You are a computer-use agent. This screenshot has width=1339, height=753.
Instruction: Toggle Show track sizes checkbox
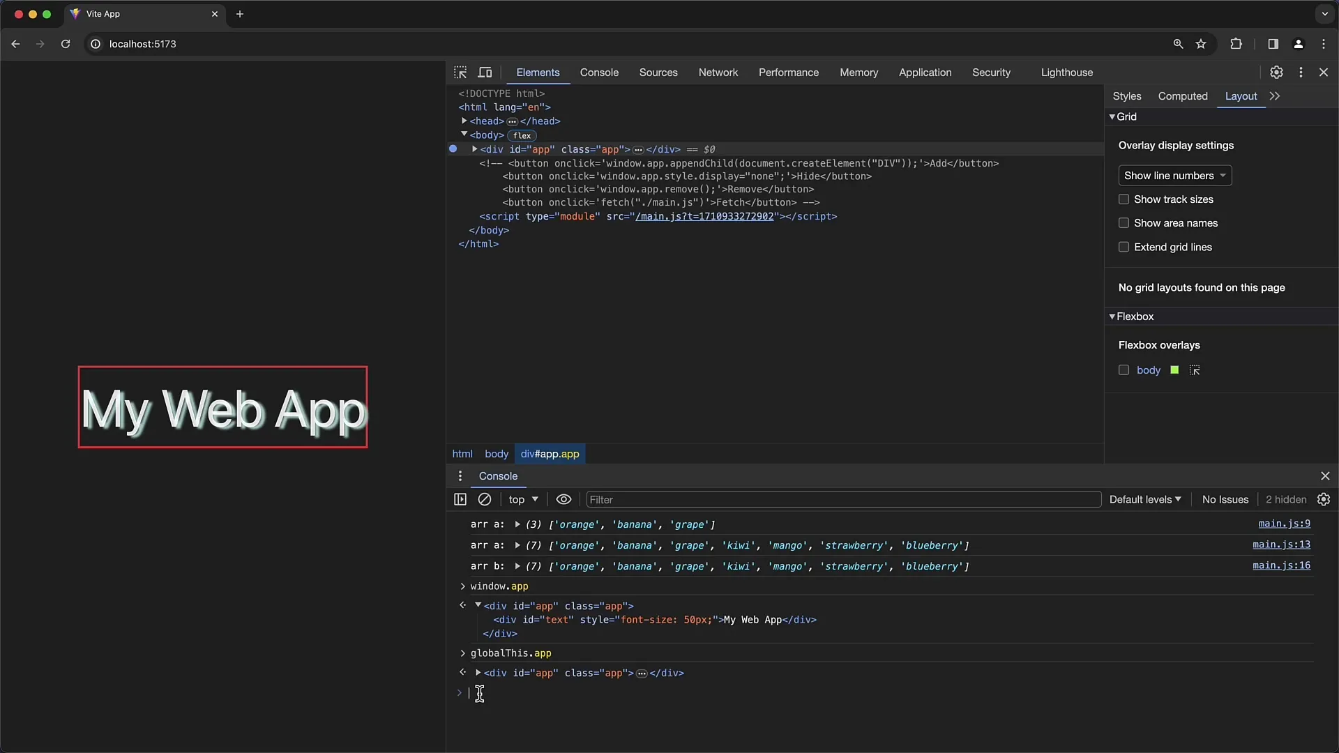[x=1124, y=199]
